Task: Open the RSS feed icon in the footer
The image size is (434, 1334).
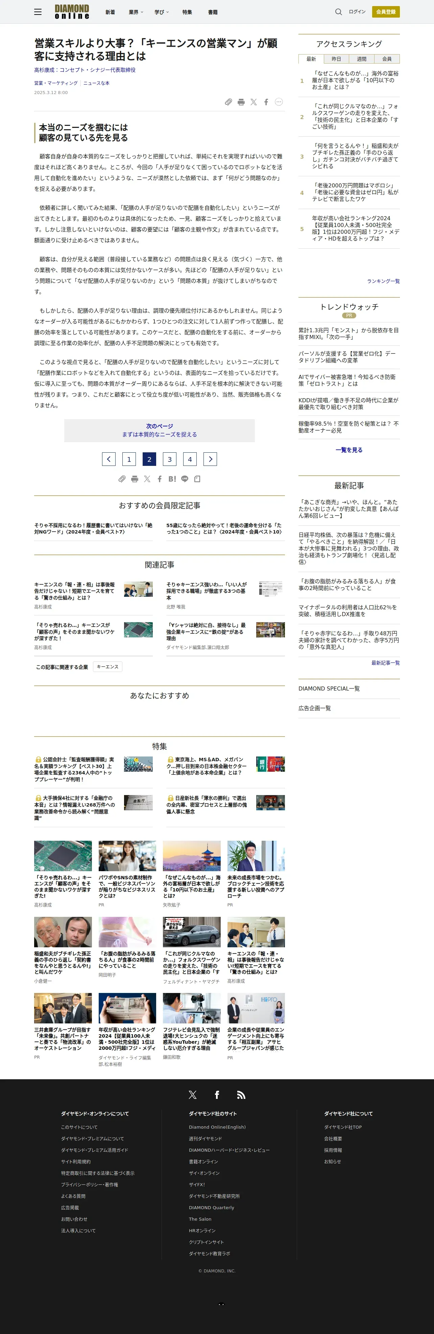Action: tap(241, 1094)
